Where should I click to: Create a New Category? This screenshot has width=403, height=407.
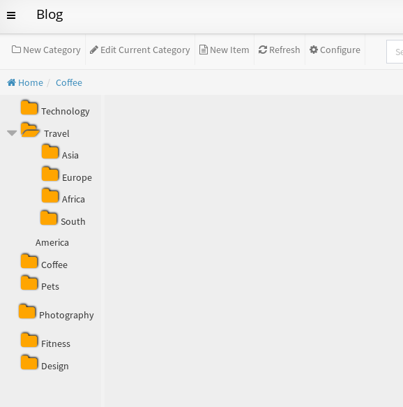(46, 50)
